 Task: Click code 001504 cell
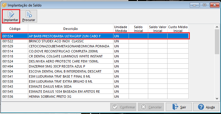click(x=15, y=71)
